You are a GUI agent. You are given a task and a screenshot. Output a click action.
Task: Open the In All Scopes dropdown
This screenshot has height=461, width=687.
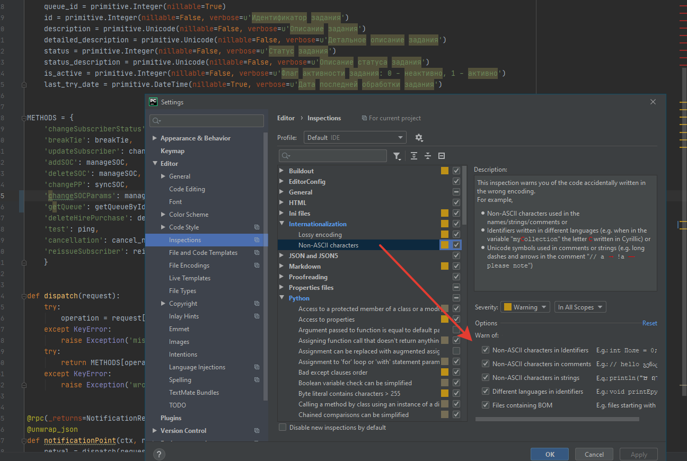pos(580,307)
